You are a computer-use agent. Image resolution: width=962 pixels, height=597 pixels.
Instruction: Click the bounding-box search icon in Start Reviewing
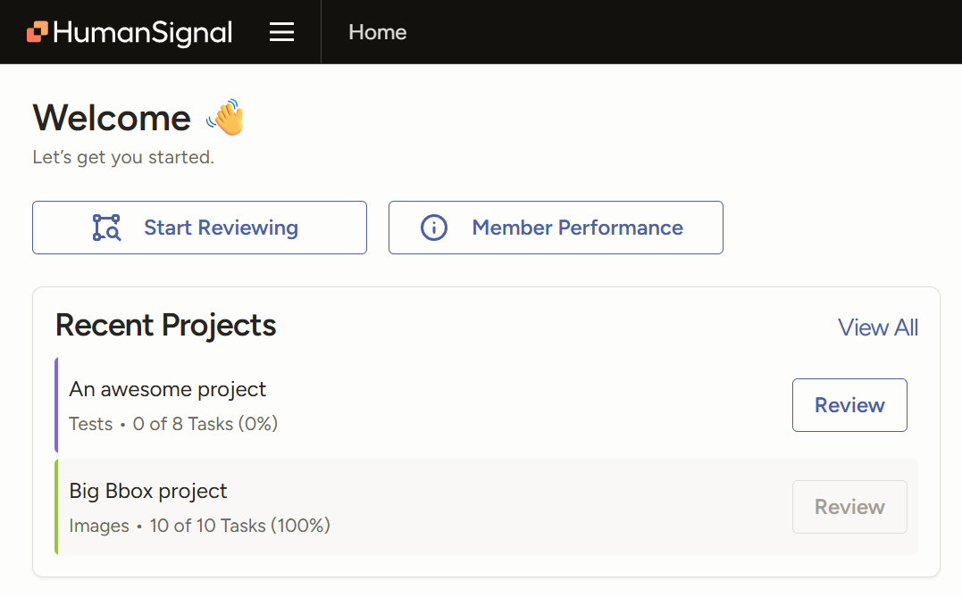tap(106, 228)
